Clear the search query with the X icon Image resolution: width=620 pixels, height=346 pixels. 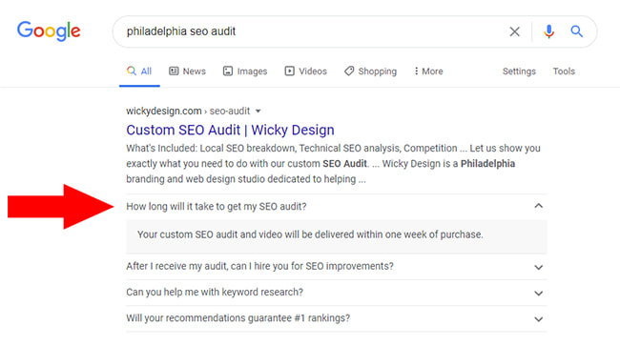pos(514,31)
